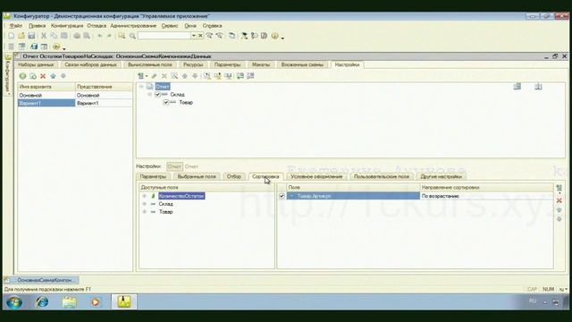Open the Условное оформление tab

(316, 177)
